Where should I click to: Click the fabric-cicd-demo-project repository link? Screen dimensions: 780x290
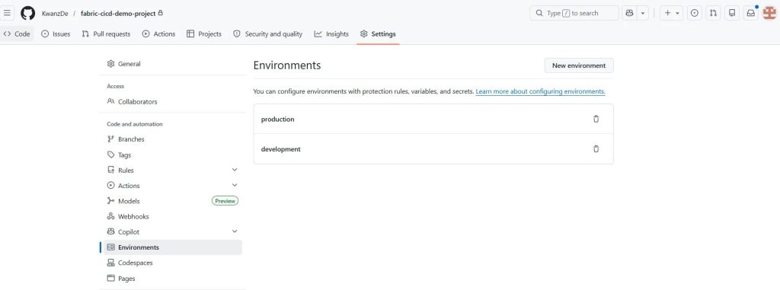(118, 14)
